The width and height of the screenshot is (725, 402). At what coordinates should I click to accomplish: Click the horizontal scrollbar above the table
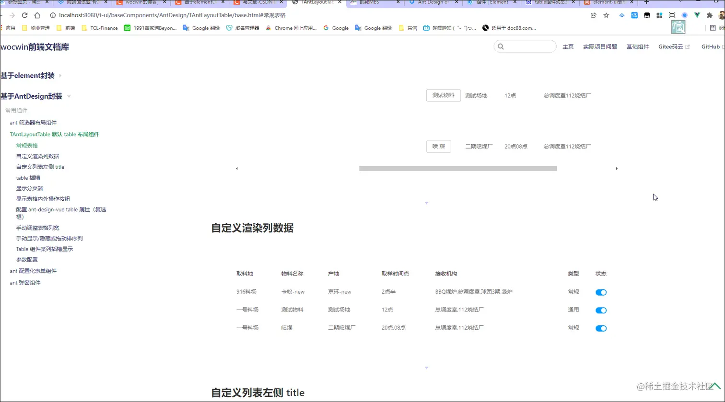[457, 168]
